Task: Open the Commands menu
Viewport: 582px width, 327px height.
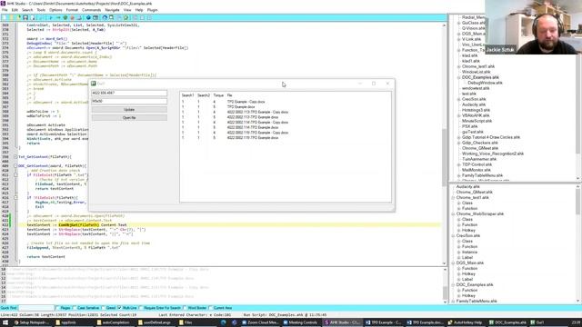Action: tap(91, 10)
